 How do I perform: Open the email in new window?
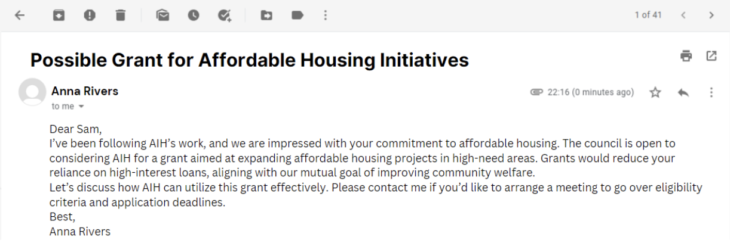pyautogui.click(x=711, y=56)
